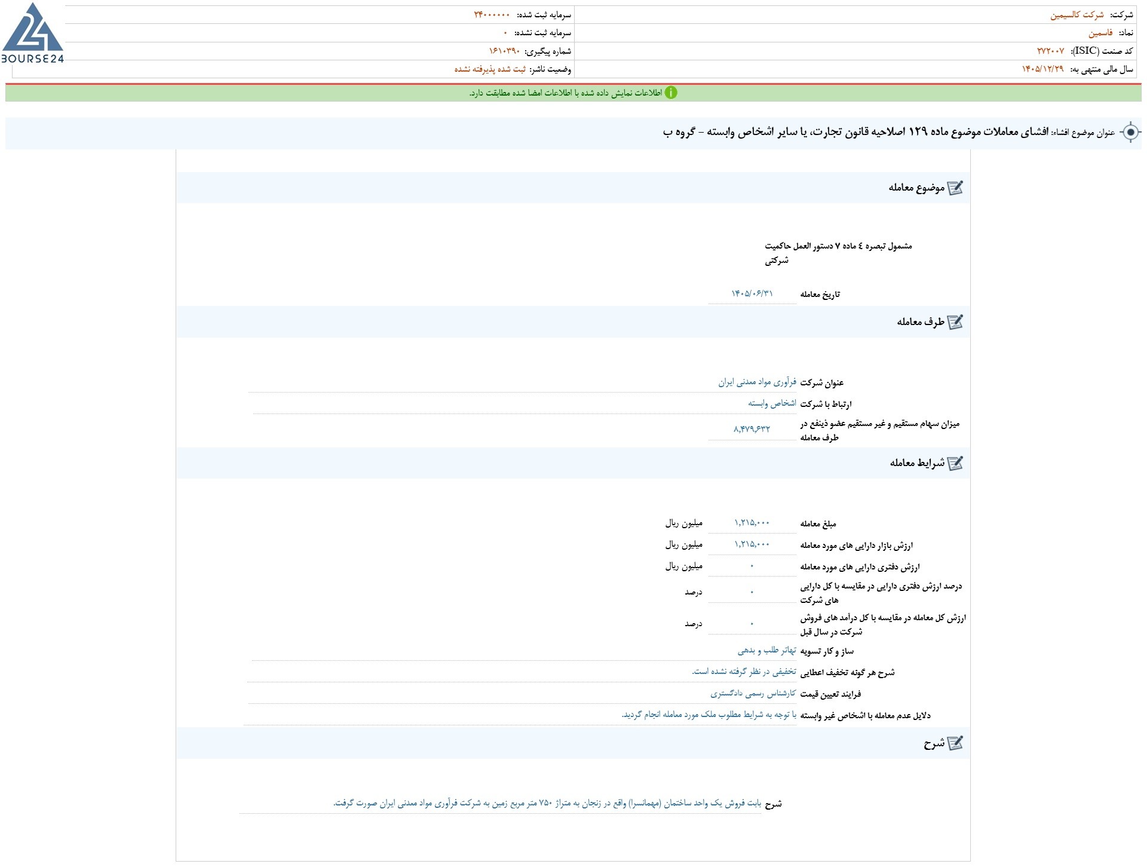Viewport: 1147px width, 867px height.
Task: Click the description text about بابت فروش یک واحد ساختمان
Action: point(547,803)
